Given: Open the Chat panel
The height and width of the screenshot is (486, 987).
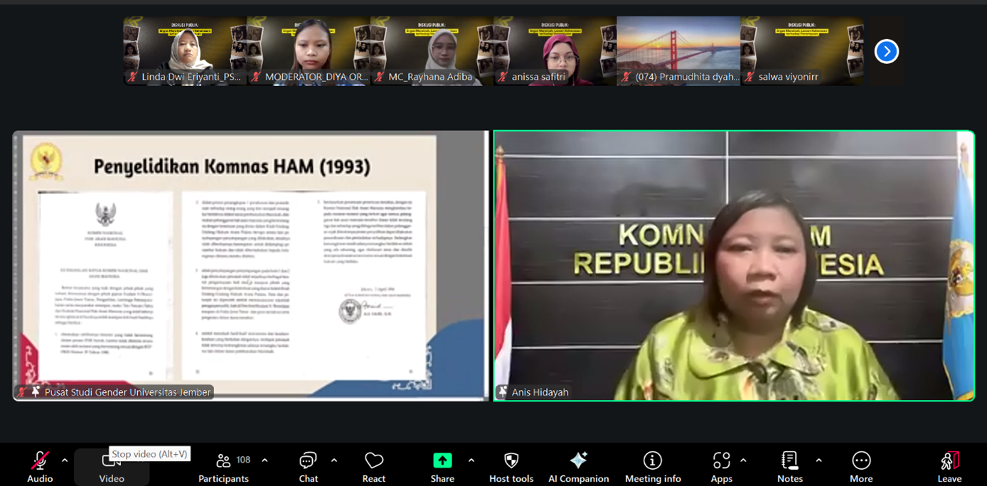Looking at the screenshot, I should (308, 465).
